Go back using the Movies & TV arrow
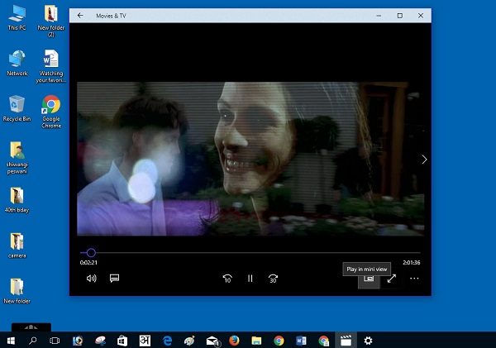 pyautogui.click(x=80, y=16)
